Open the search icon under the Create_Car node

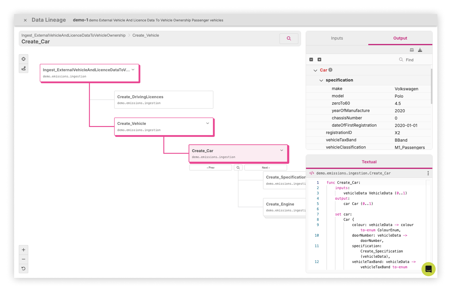click(x=238, y=167)
